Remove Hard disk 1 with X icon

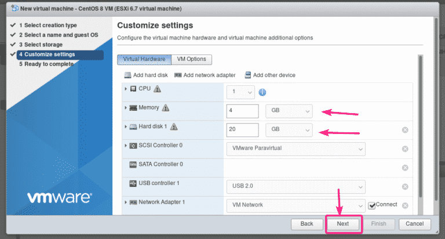click(x=405, y=129)
